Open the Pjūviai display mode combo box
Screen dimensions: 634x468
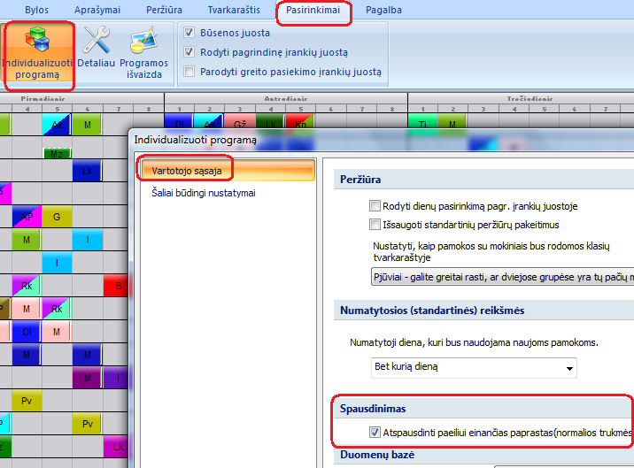[x=501, y=279]
